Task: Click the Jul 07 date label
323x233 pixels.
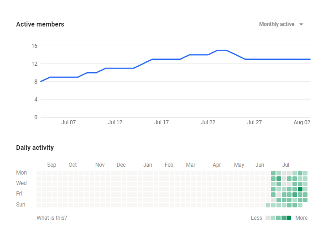Action: [68, 122]
